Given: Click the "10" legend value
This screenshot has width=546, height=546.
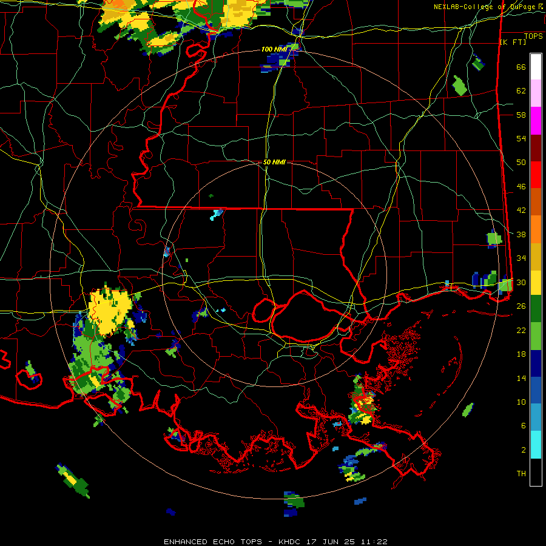Looking at the screenshot, I should coord(521,402).
